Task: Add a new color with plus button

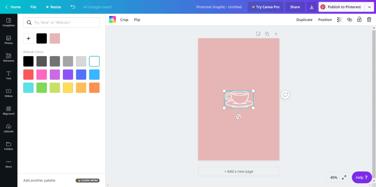Action: pyautogui.click(x=28, y=39)
